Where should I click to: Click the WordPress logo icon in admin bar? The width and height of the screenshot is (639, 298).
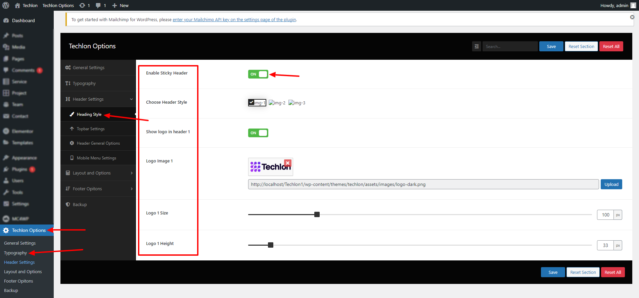click(x=6, y=5)
